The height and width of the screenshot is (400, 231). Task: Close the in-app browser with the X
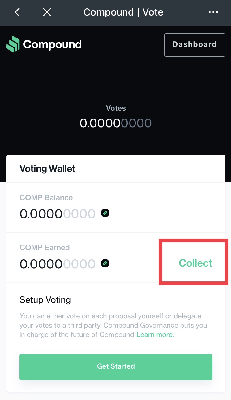[x=47, y=12]
